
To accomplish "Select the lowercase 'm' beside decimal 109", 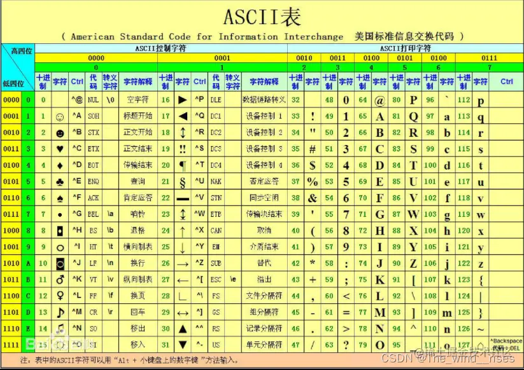I will point(447,313).
